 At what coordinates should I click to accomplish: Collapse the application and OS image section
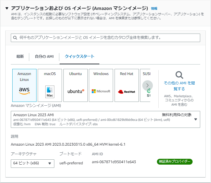[7, 8]
